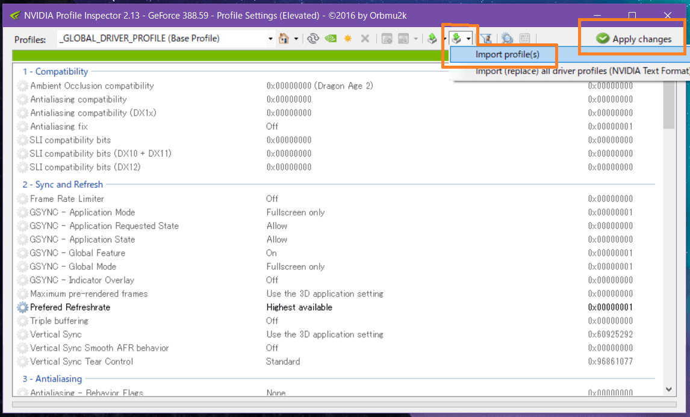Click the gray X delete-profile icon
Image resolution: width=690 pixels, height=417 pixels.
click(x=365, y=39)
